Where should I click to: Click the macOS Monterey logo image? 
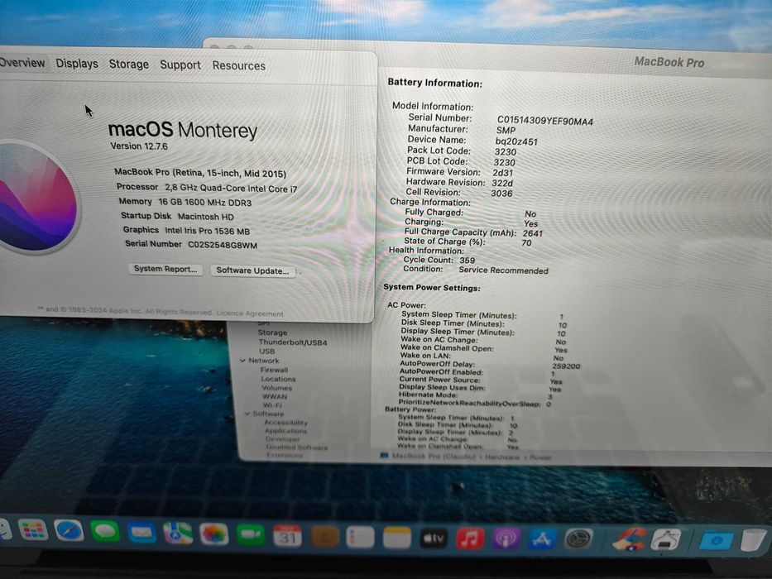click(37, 197)
